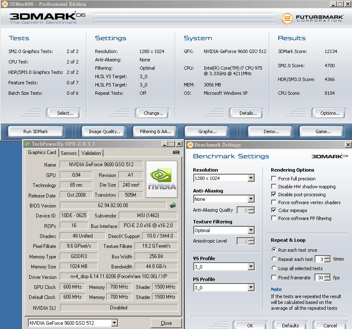Minimize the GPU-Z window
This screenshot has height=329, width=352.
[x=165, y=144]
